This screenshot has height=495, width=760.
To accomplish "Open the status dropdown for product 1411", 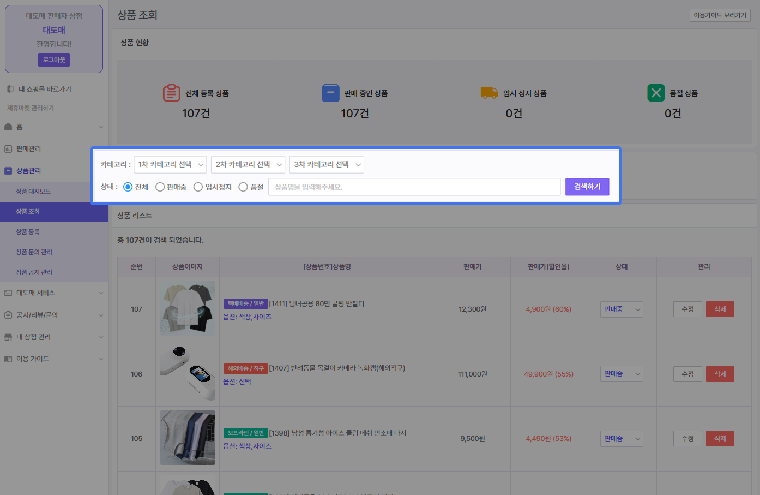I will pyautogui.click(x=622, y=309).
